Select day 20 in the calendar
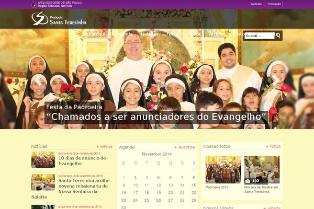This screenshot has width=314, height=209. pyautogui.click(x=171, y=193)
